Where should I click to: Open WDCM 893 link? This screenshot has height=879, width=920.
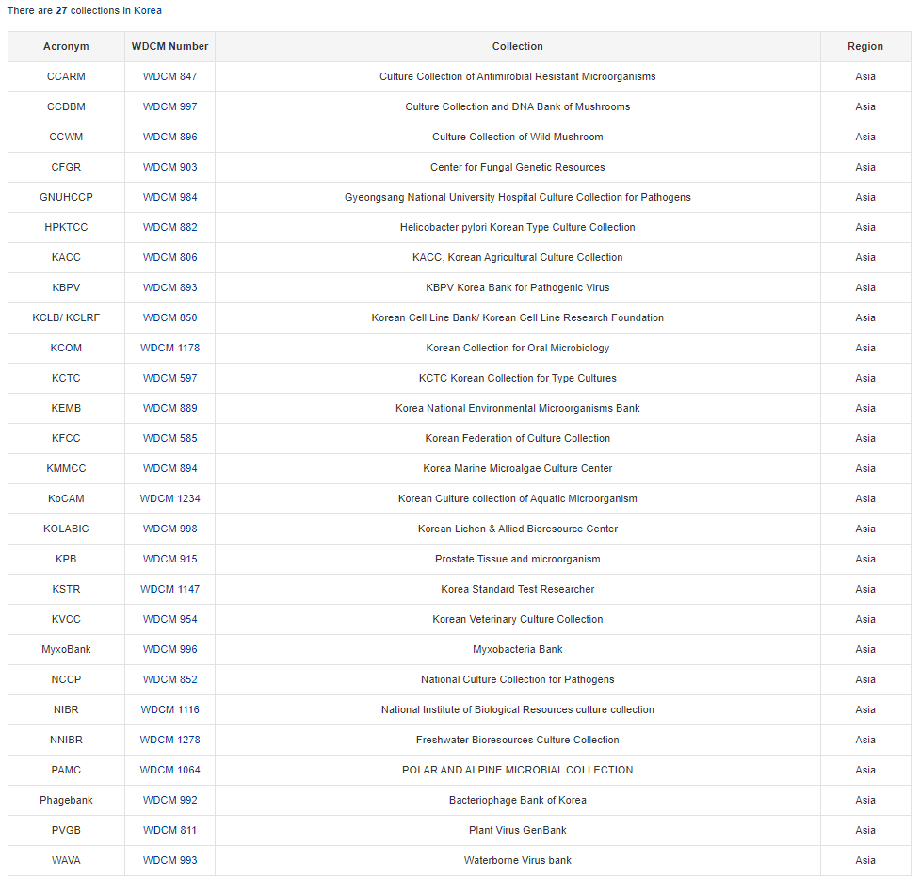point(169,287)
